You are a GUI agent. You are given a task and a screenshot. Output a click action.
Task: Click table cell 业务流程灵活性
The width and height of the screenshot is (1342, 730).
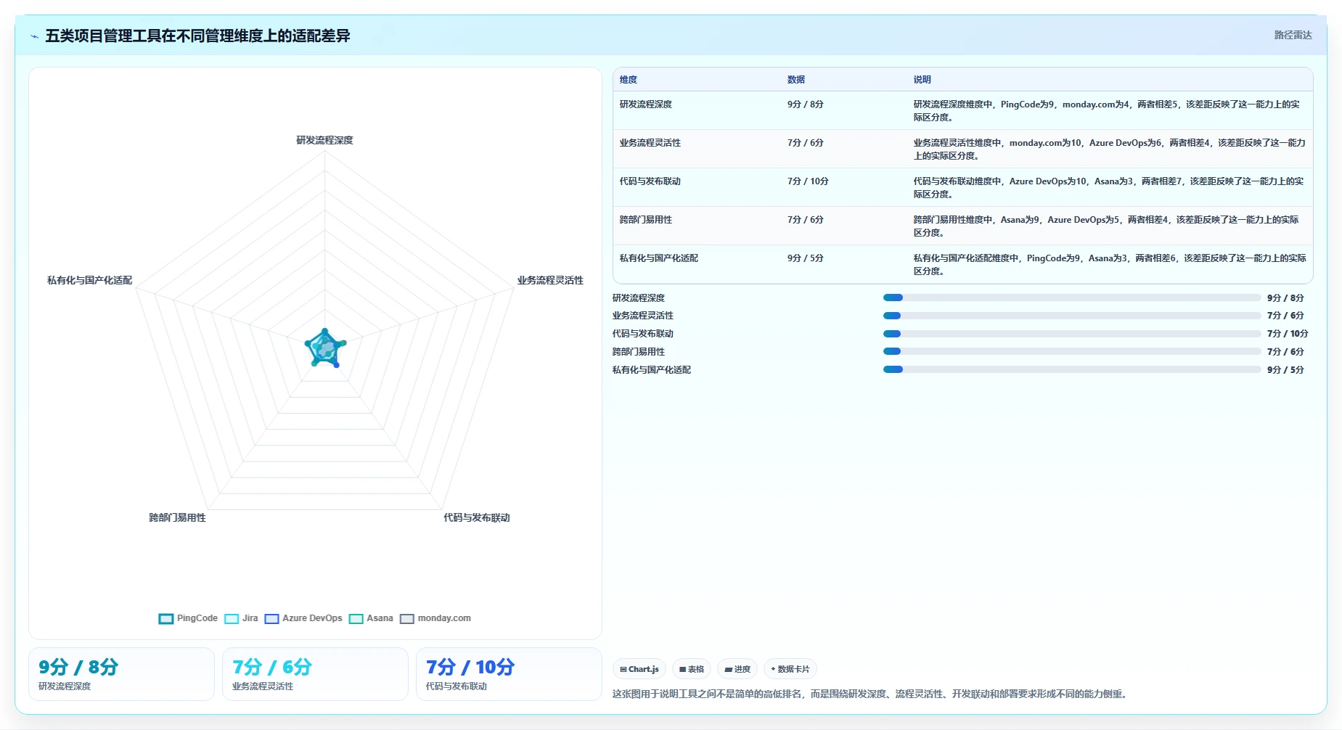point(650,143)
